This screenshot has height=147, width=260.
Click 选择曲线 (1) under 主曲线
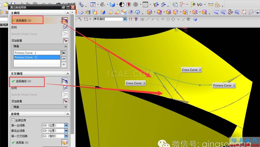tap(23, 21)
